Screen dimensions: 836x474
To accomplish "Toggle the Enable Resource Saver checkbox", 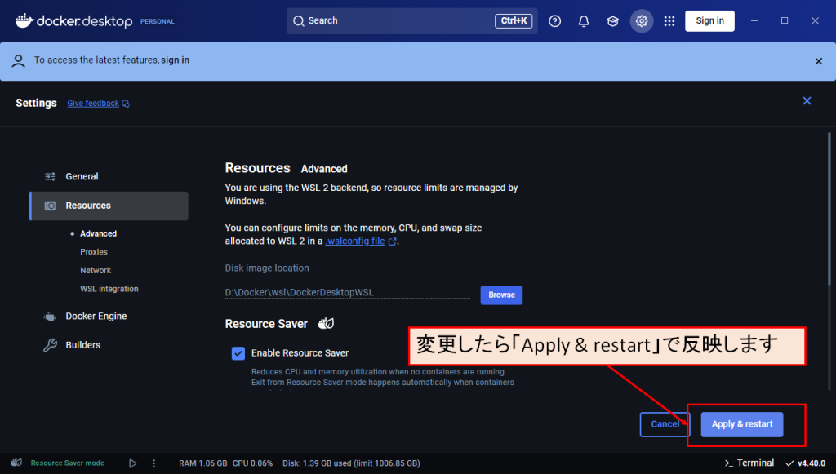I will point(238,353).
